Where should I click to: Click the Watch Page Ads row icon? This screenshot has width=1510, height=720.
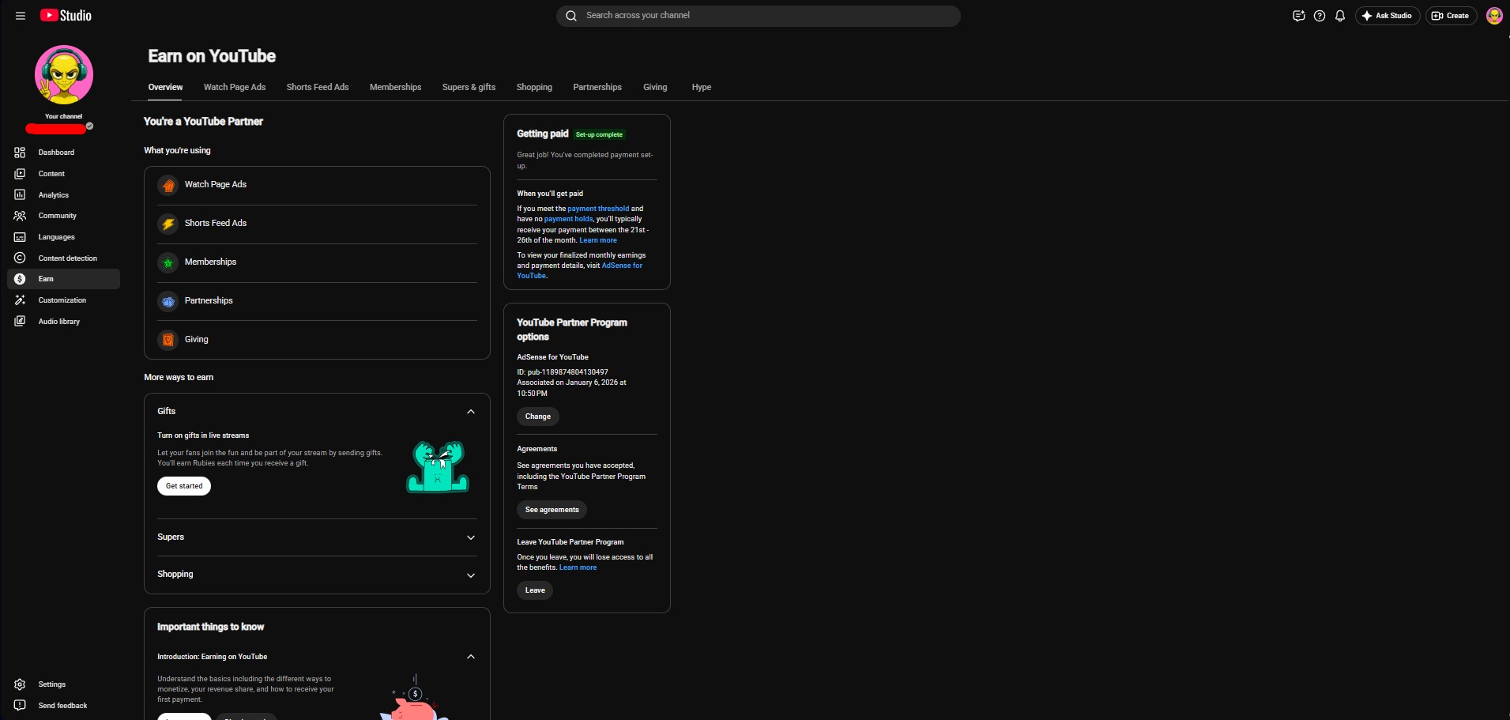coord(168,186)
